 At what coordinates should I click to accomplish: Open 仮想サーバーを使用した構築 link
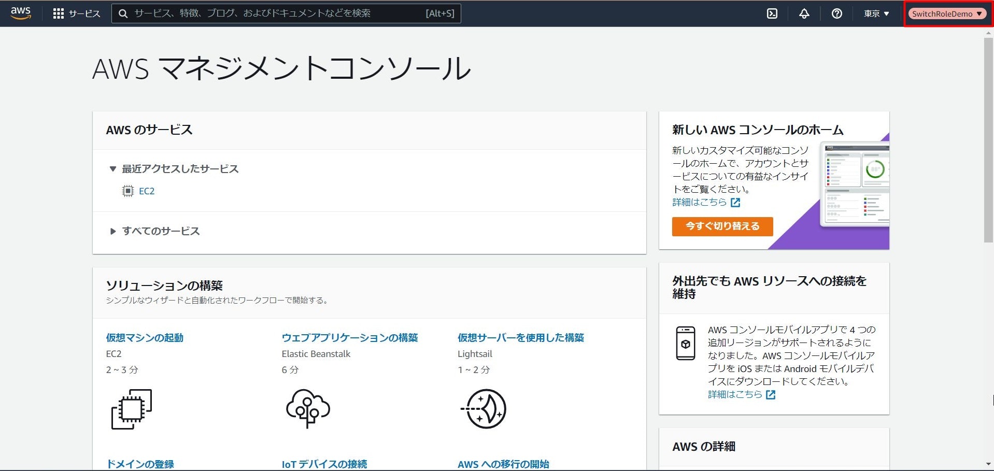pyautogui.click(x=521, y=338)
